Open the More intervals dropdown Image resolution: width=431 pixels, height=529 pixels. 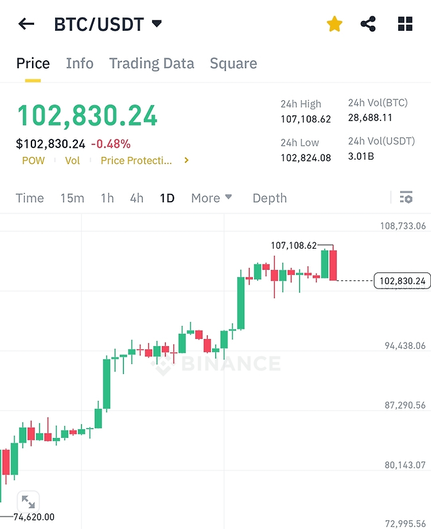[x=212, y=198]
